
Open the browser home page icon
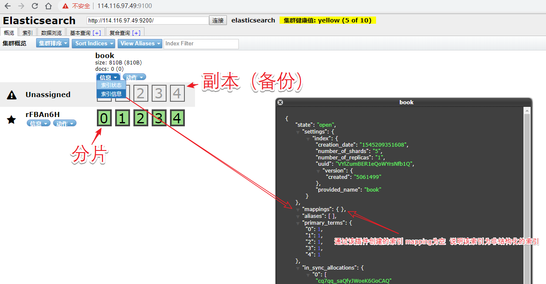pos(48,6)
